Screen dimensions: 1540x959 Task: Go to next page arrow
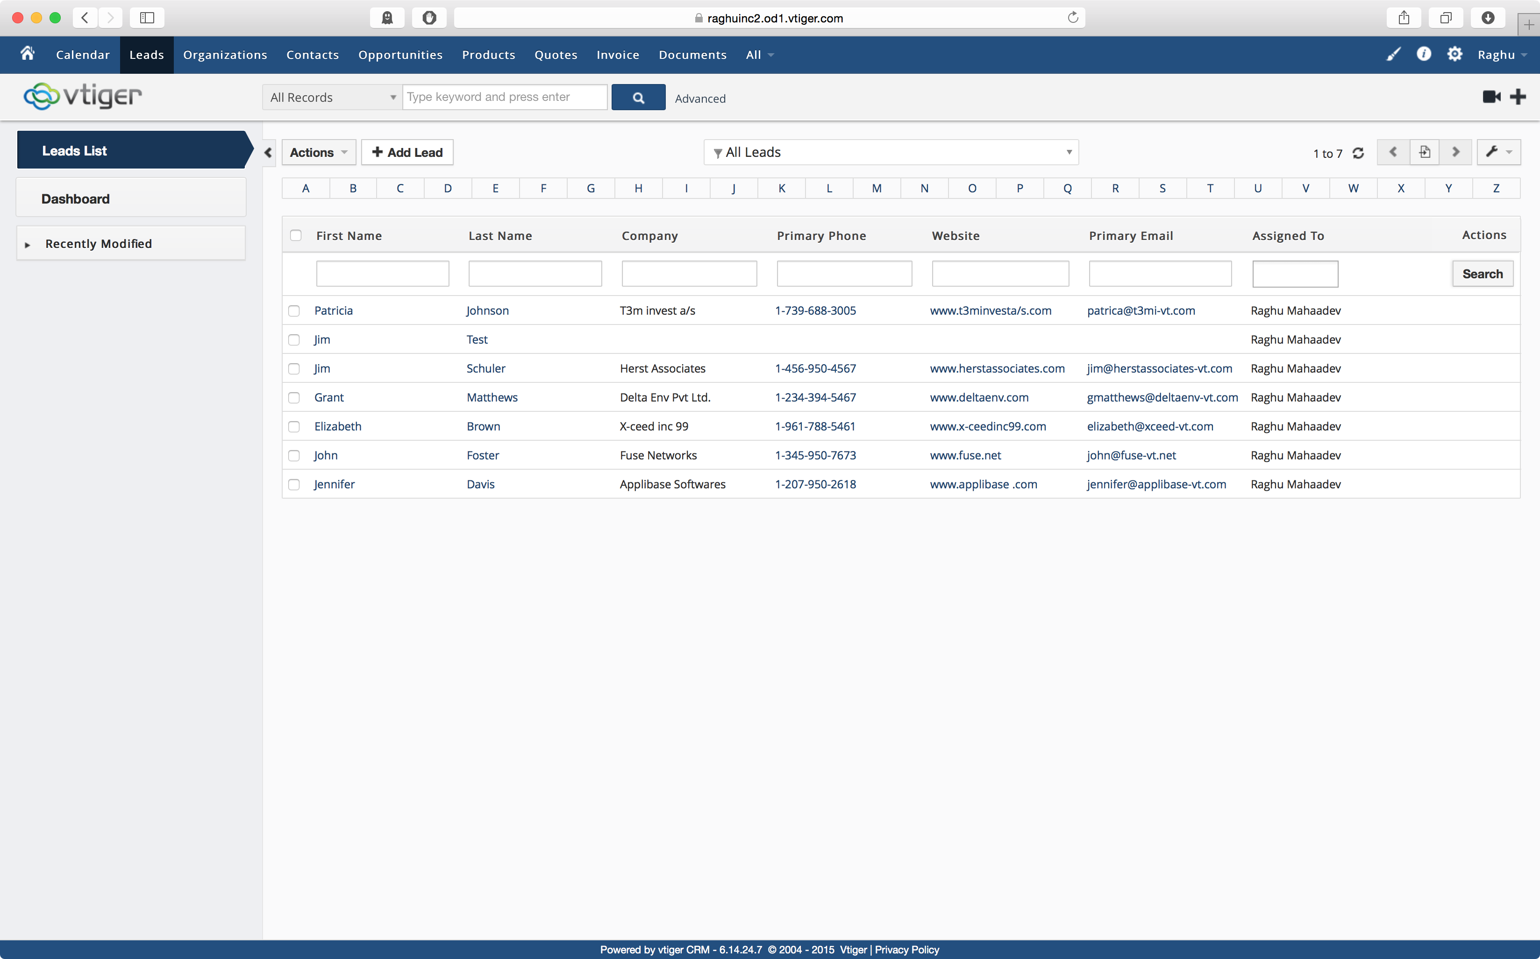[1455, 152]
